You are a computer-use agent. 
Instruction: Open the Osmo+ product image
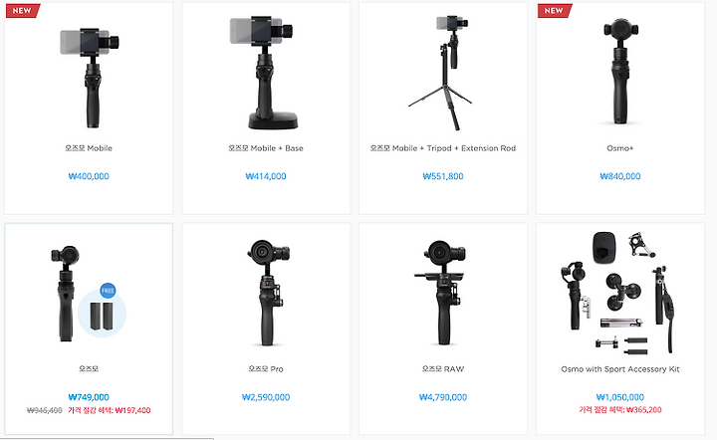point(620,72)
